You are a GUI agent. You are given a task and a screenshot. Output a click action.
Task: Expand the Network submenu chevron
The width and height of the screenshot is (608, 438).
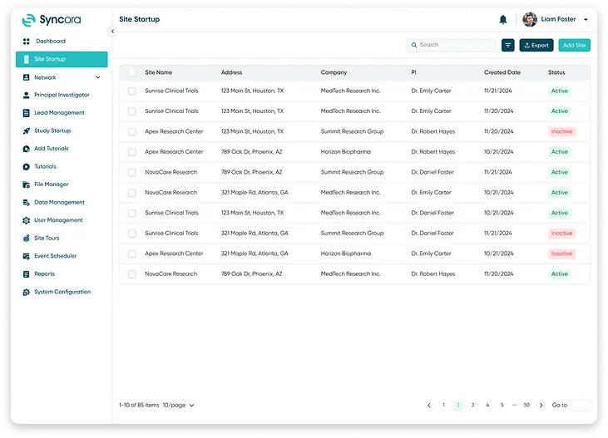pos(98,77)
